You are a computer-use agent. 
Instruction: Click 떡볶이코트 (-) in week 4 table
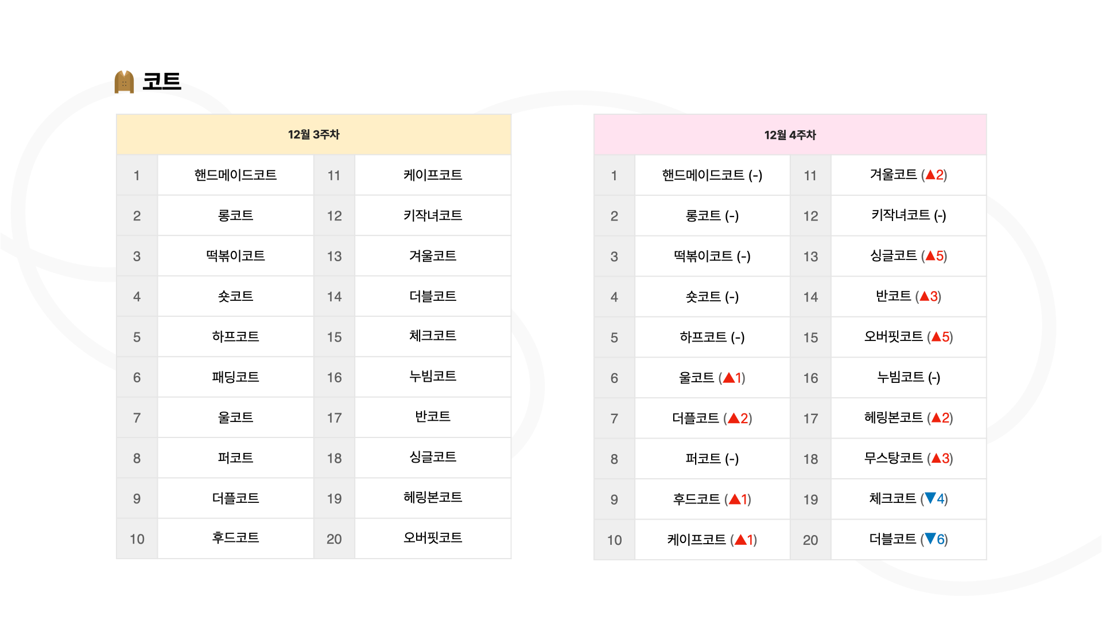click(x=712, y=256)
